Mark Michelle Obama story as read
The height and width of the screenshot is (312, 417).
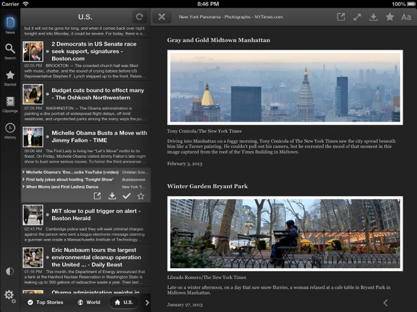click(126, 196)
